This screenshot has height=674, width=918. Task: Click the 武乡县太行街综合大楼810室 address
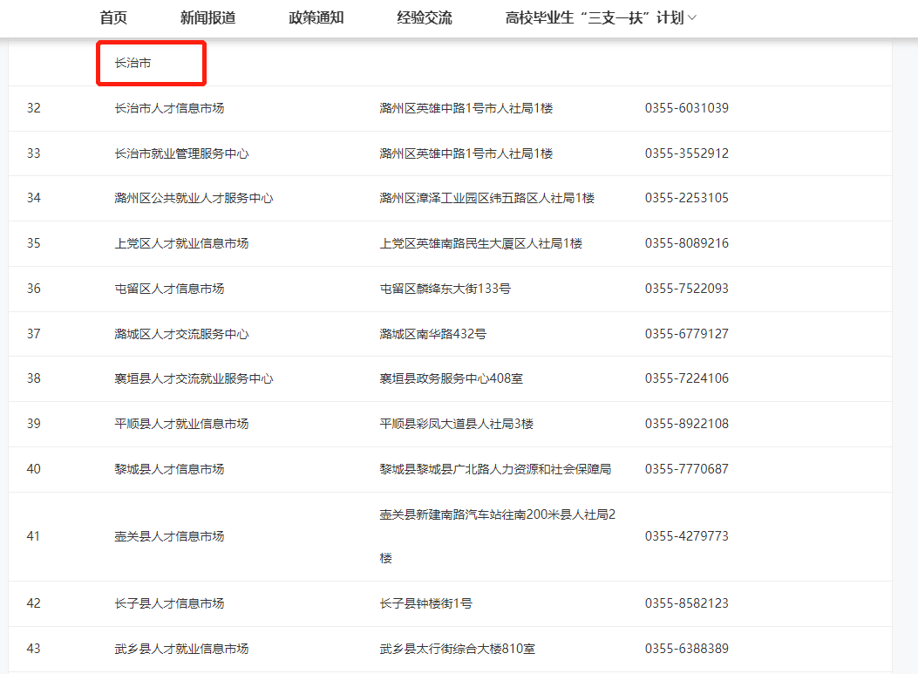pyautogui.click(x=457, y=649)
